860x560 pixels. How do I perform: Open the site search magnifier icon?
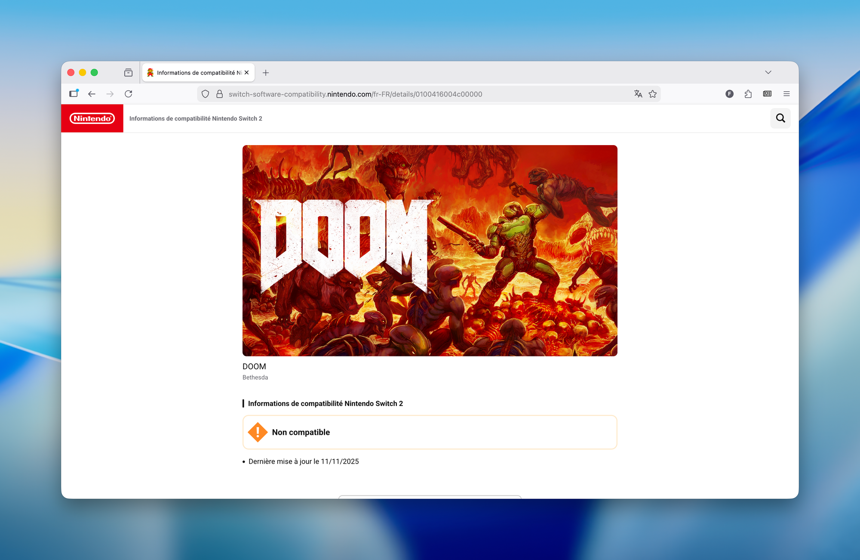[780, 118]
